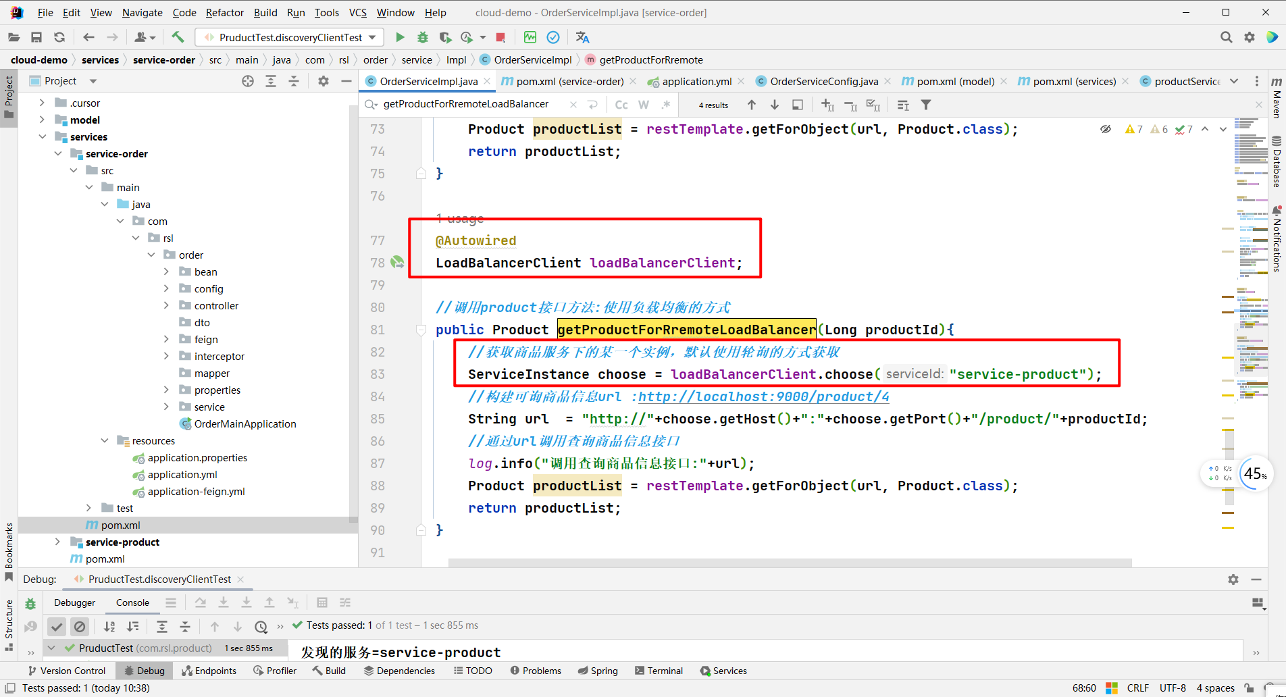The image size is (1286, 697).
Task: Open Maven tool window
Action: [x=1277, y=98]
